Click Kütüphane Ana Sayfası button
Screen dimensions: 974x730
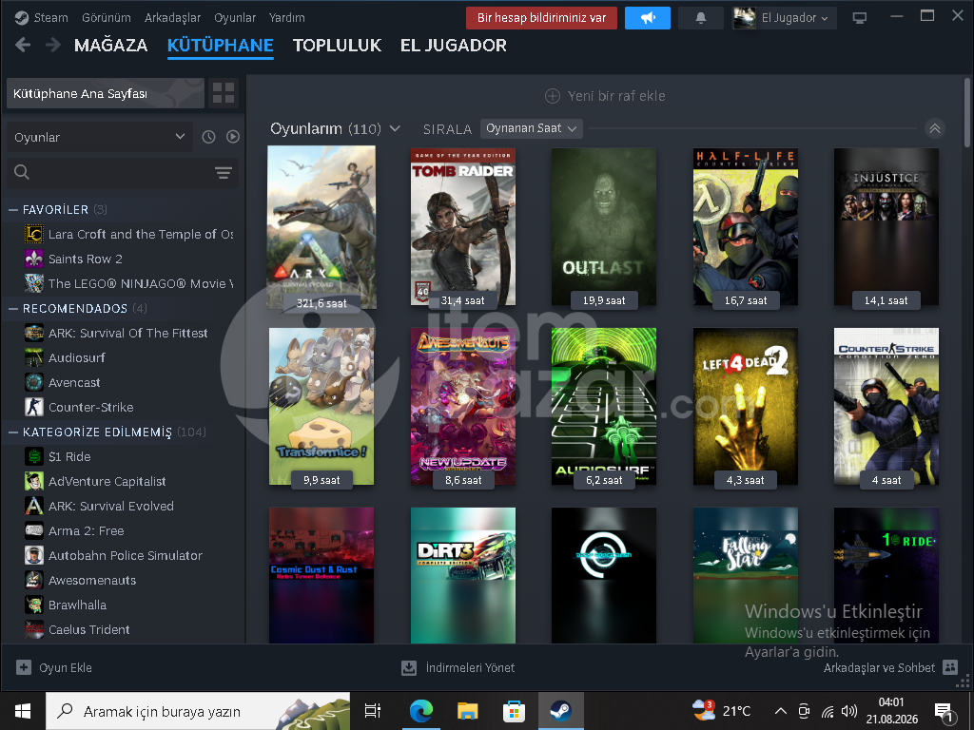tap(106, 93)
